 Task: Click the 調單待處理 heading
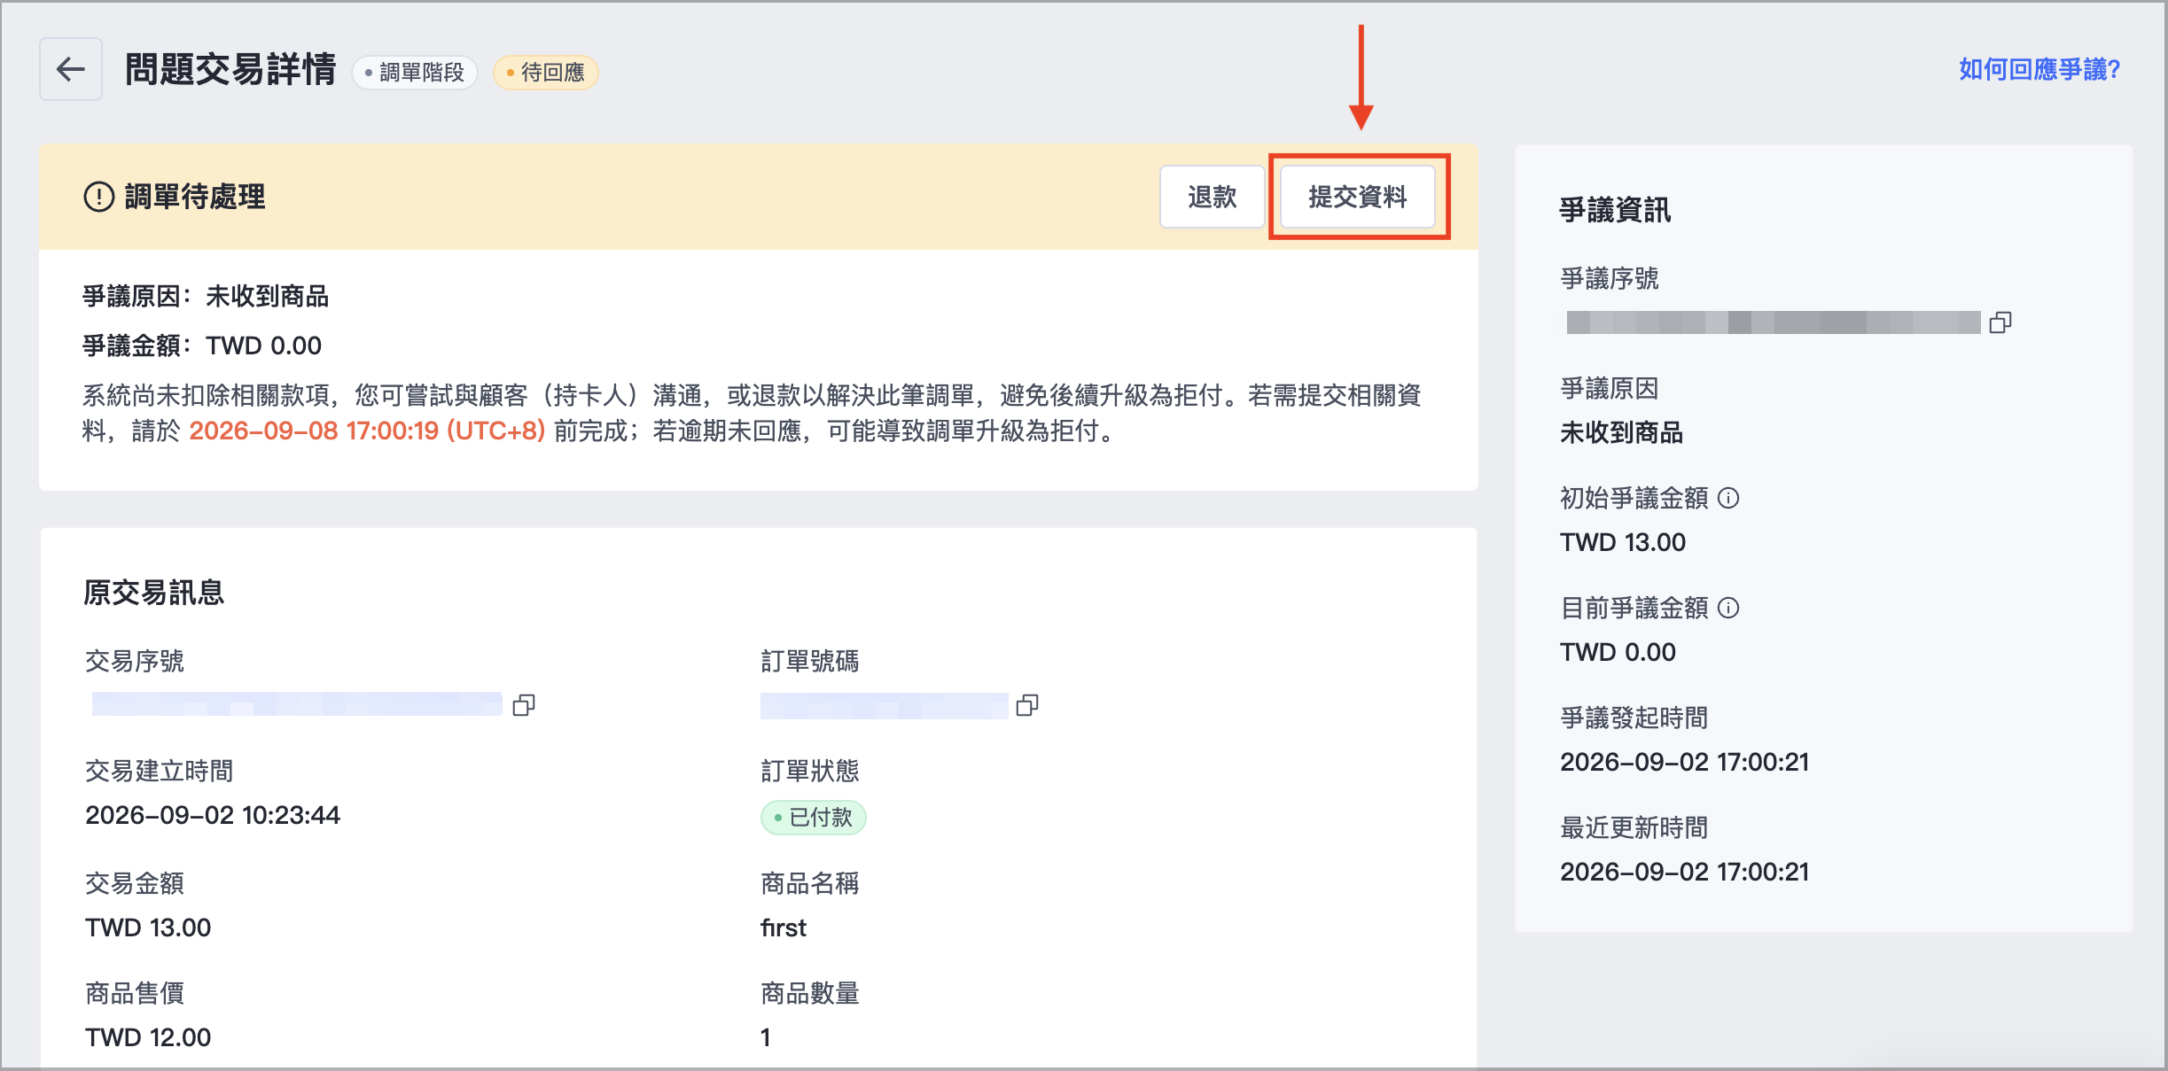pyautogui.click(x=195, y=197)
